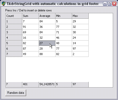Click the Count column header
Viewport: 118px width, 100px height.
point(14,16)
